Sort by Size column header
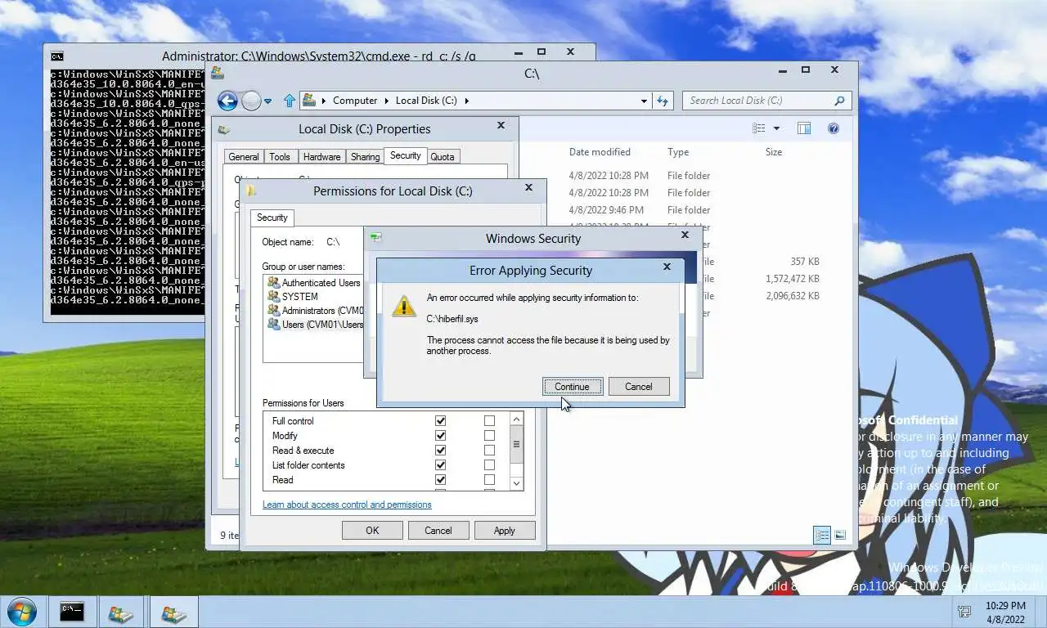1047x628 pixels. click(774, 152)
